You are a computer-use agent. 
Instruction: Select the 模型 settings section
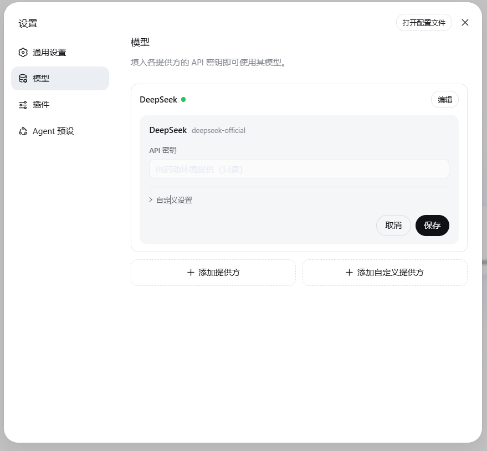[x=60, y=79]
